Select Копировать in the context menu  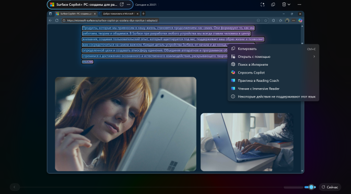click(x=273, y=48)
